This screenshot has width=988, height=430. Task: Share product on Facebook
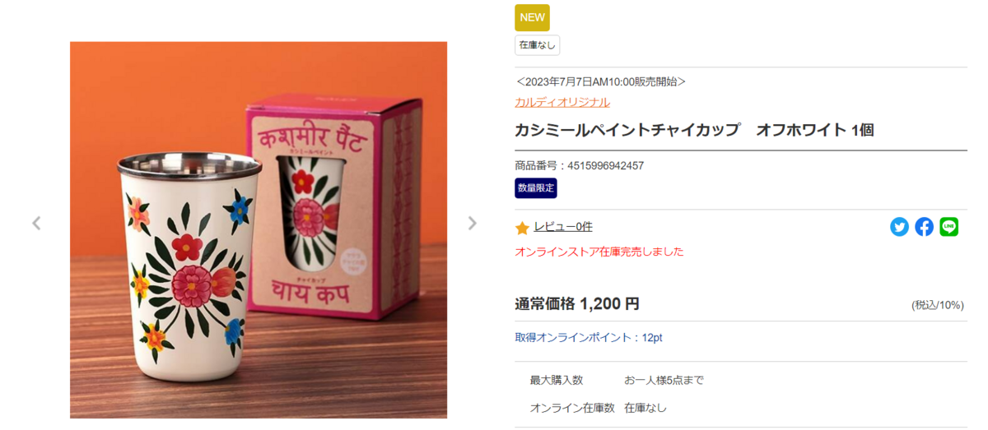tap(924, 227)
